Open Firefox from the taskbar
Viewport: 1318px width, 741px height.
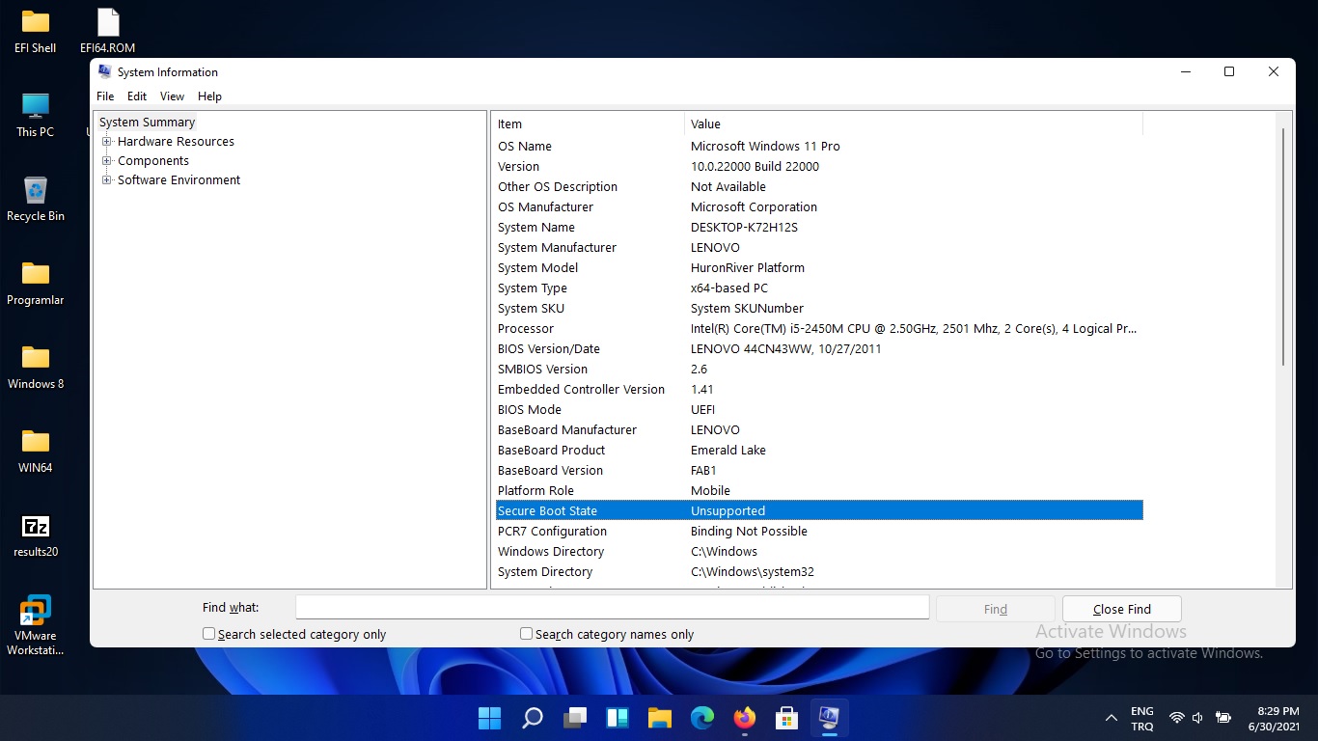coord(744,718)
